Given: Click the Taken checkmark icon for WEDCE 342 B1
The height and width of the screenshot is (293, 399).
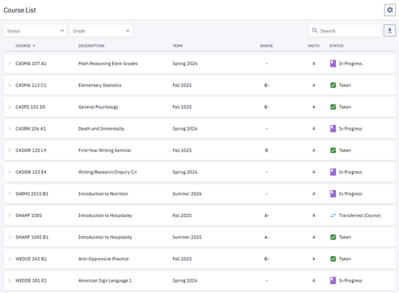Looking at the screenshot, I should (x=333, y=259).
